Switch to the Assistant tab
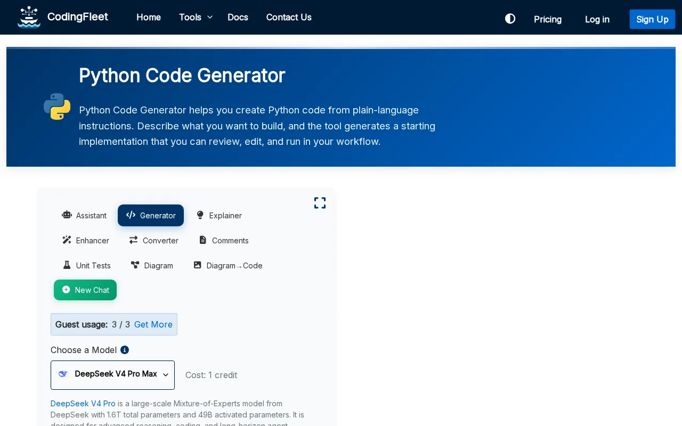The image size is (682, 426). 84,215
